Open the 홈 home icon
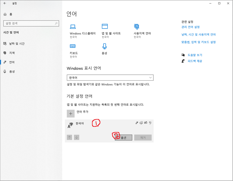This screenshot has height=181, width=233. tap(5, 14)
